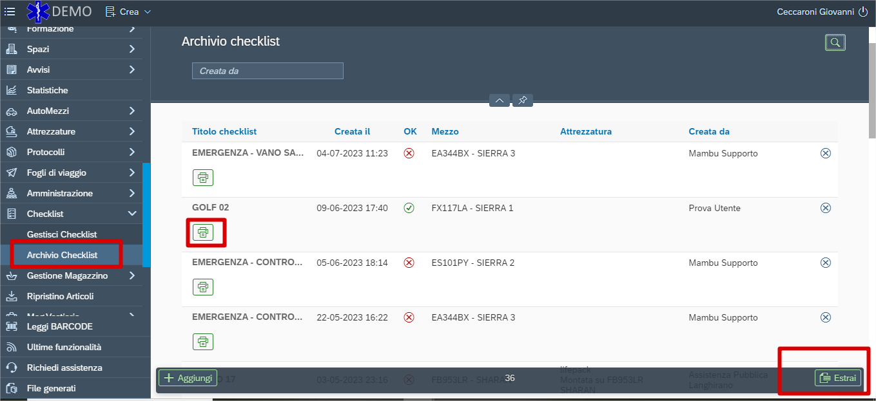The width and height of the screenshot is (876, 401).
Task: Open Statistiche in the sidebar
Action: tap(47, 90)
